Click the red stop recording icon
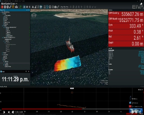This screenshot has width=144, height=115. pos(2,7)
